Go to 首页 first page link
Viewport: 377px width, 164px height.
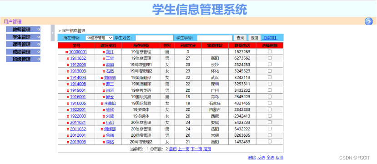pos(173,149)
